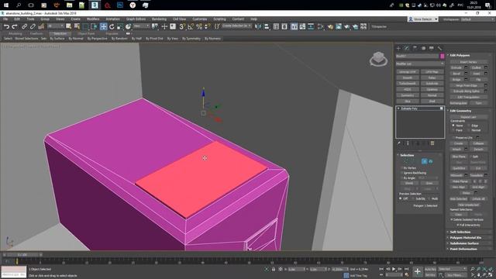The image size is (496, 279).
Task: Click the pin stack icon below modifier stack
Action: [x=399, y=143]
